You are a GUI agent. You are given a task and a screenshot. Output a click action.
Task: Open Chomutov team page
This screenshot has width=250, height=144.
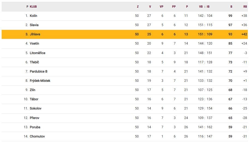[x=37, y=136]
